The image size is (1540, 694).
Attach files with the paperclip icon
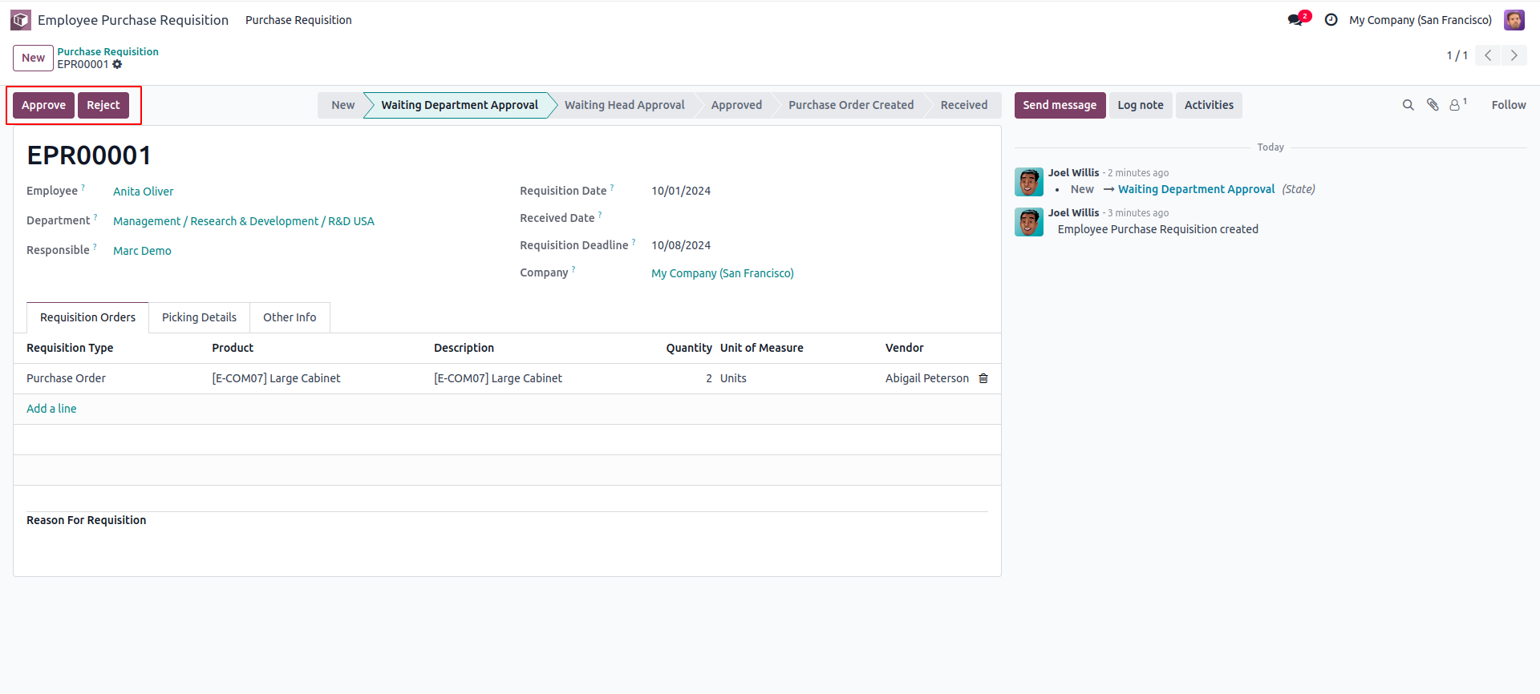pos(1433,105)
